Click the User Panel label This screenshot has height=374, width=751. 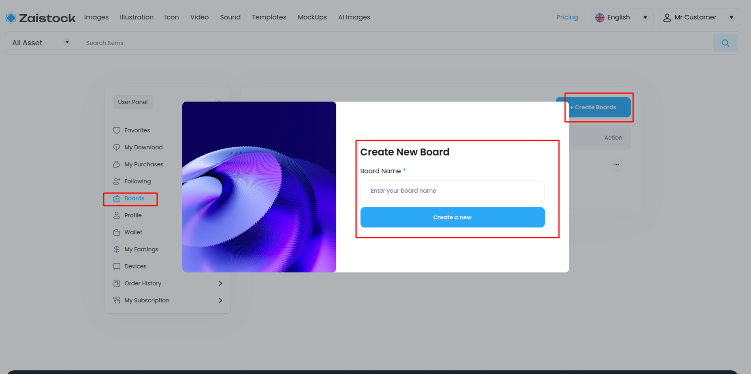(x=133, y=102)
